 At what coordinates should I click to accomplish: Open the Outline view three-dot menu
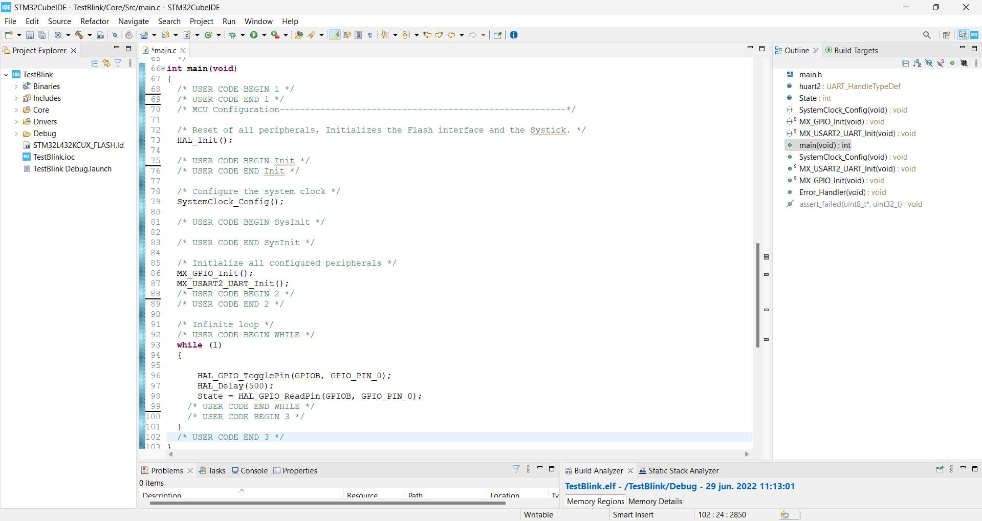point(976,63)
